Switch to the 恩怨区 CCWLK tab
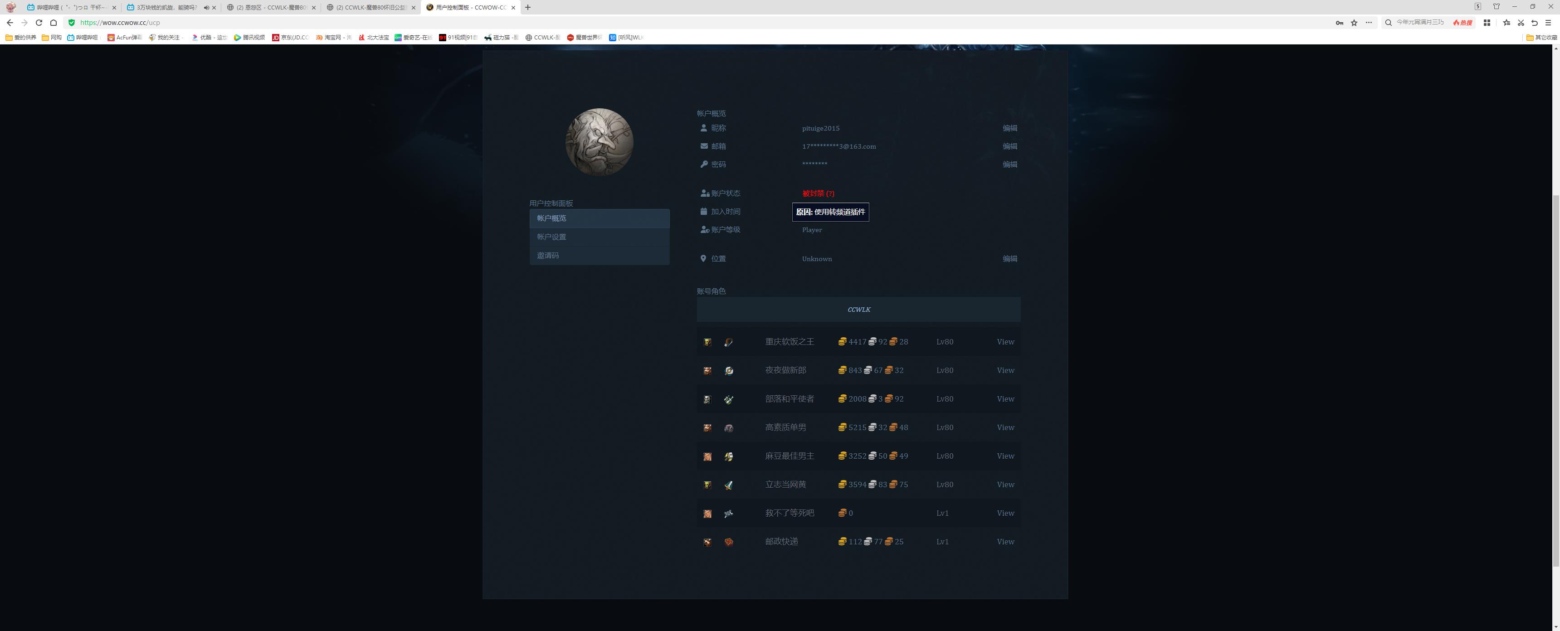Screen dimensions: 1560x631 (269, 8)
